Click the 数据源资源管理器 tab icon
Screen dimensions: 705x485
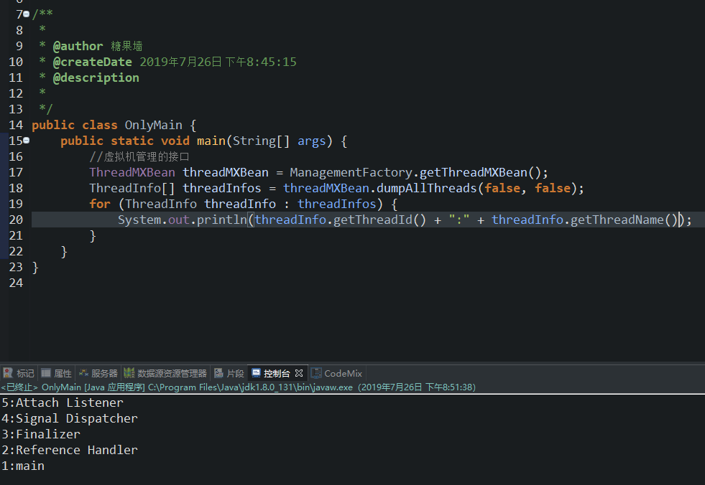[129, 373]
